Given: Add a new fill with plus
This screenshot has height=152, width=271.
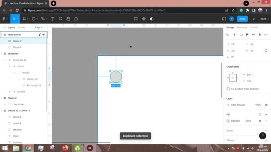Looking at the screenshot, I should [266, 114].
